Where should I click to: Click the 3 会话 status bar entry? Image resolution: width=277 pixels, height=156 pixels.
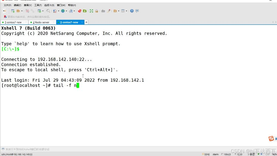[x=251, y=154]
